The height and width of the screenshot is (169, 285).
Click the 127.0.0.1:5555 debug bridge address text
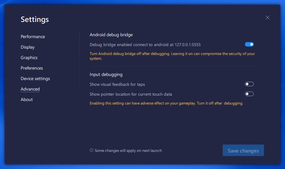(188, 45)
